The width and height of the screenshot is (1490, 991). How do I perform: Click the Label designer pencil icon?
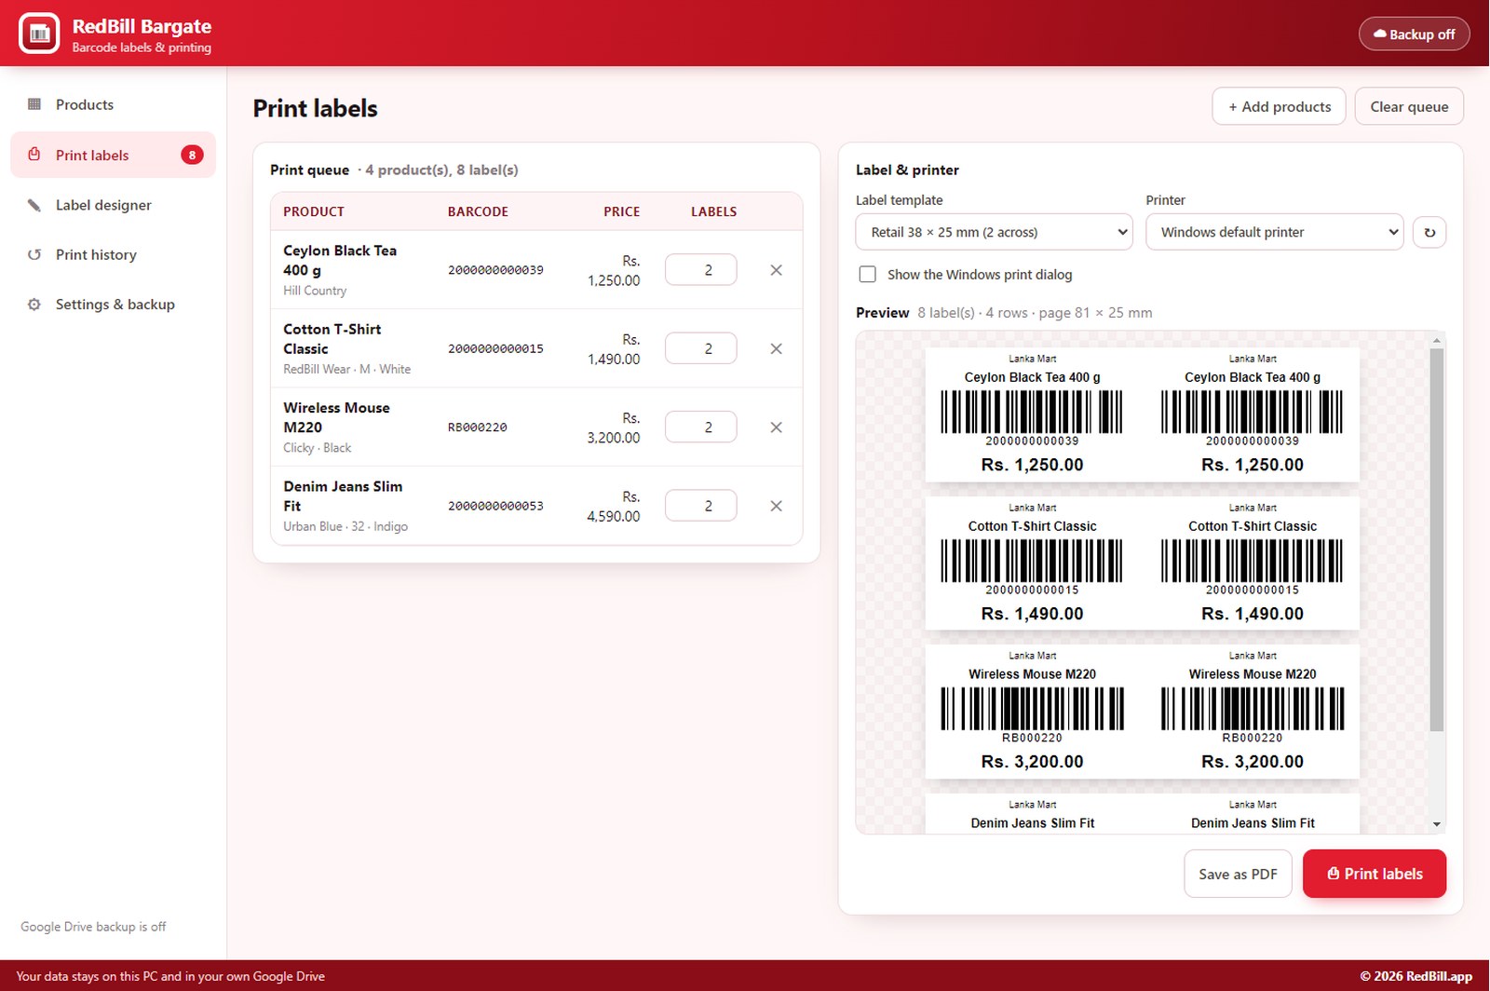[34, 205]
